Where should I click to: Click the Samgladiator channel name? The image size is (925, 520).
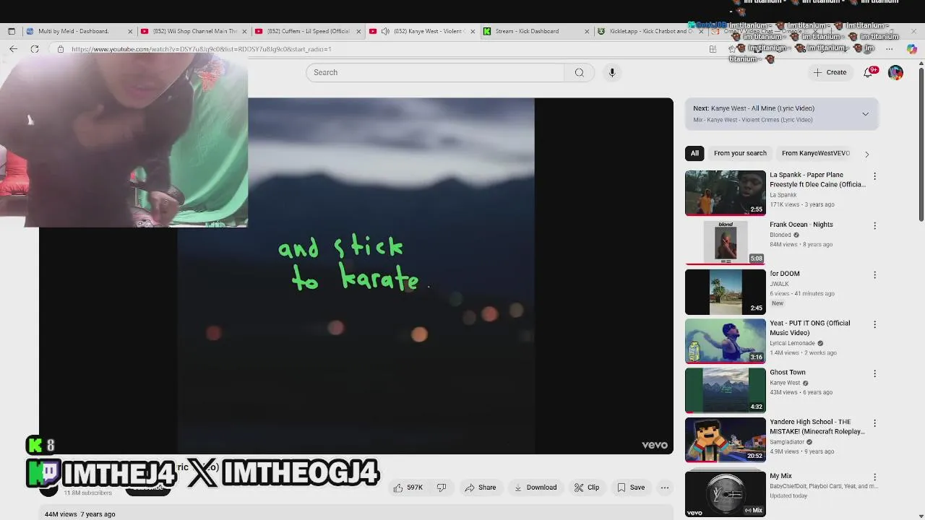coord(787,442)
